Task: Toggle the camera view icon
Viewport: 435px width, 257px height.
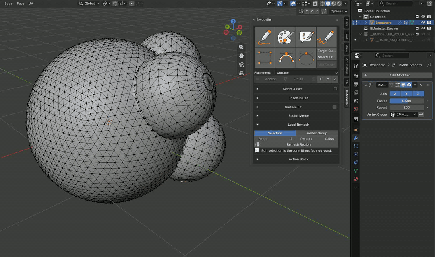Action: click(x=241, y=64)
